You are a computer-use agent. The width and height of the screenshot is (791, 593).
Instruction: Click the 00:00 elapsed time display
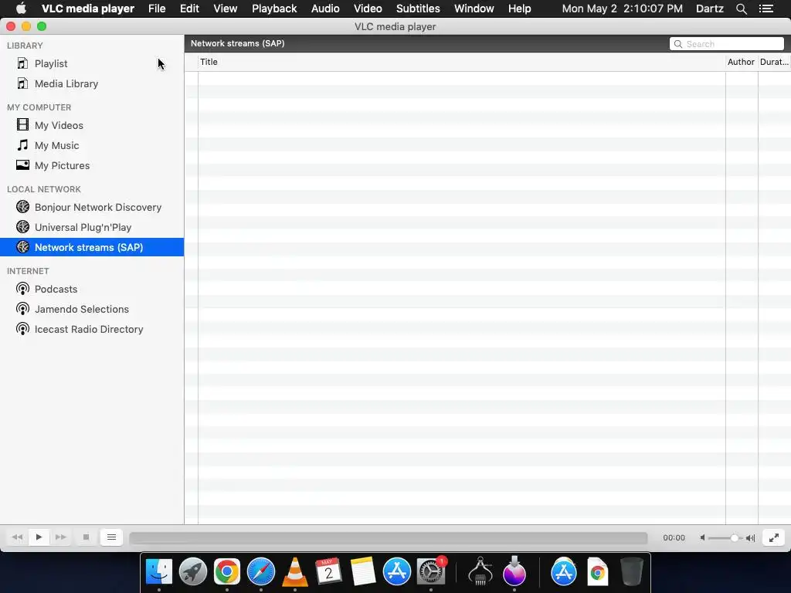[x=674, y=538]
